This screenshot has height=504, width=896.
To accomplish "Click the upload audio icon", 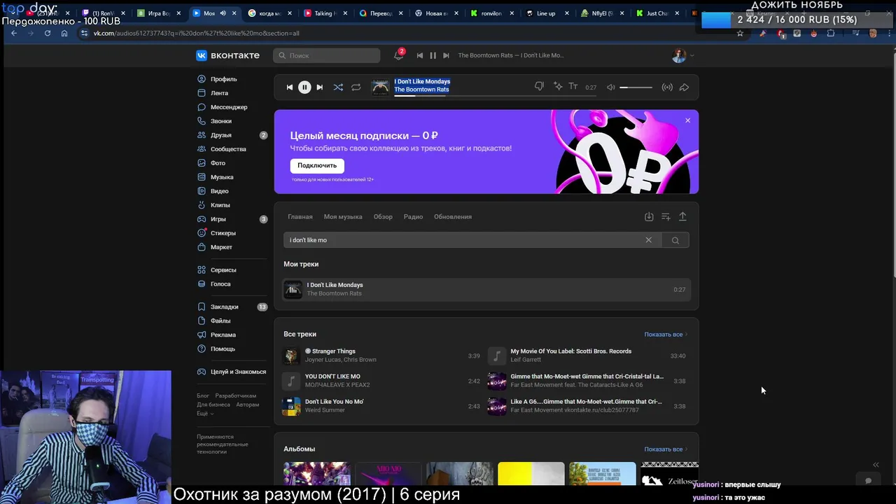I will point(682,217).
